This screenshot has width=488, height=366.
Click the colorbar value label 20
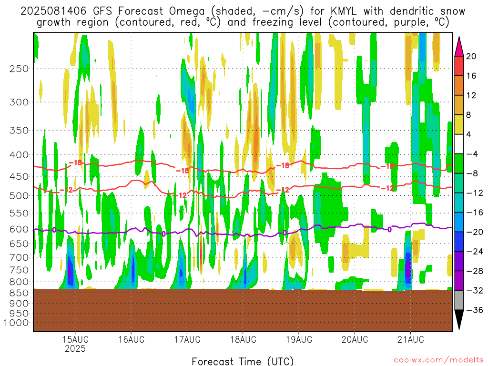click(x=471, y=56)
